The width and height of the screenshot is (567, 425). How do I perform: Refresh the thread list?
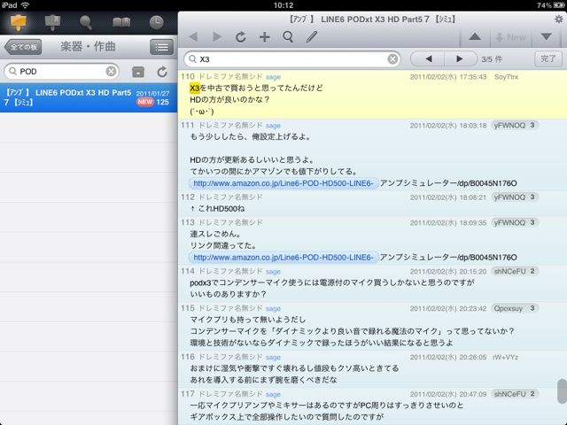(x=162, y=72)
